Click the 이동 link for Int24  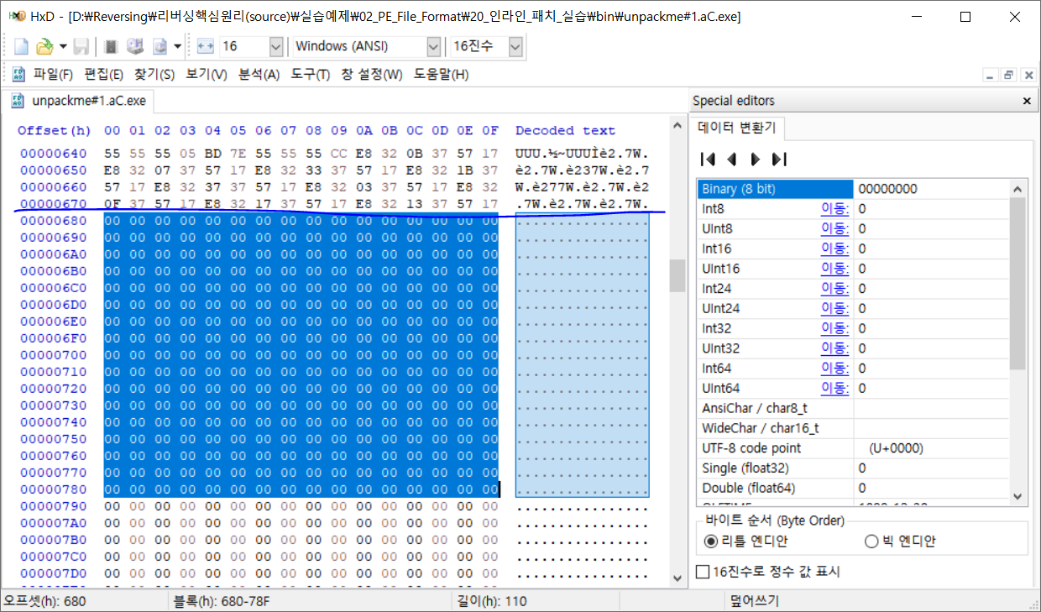pos(834,288)
